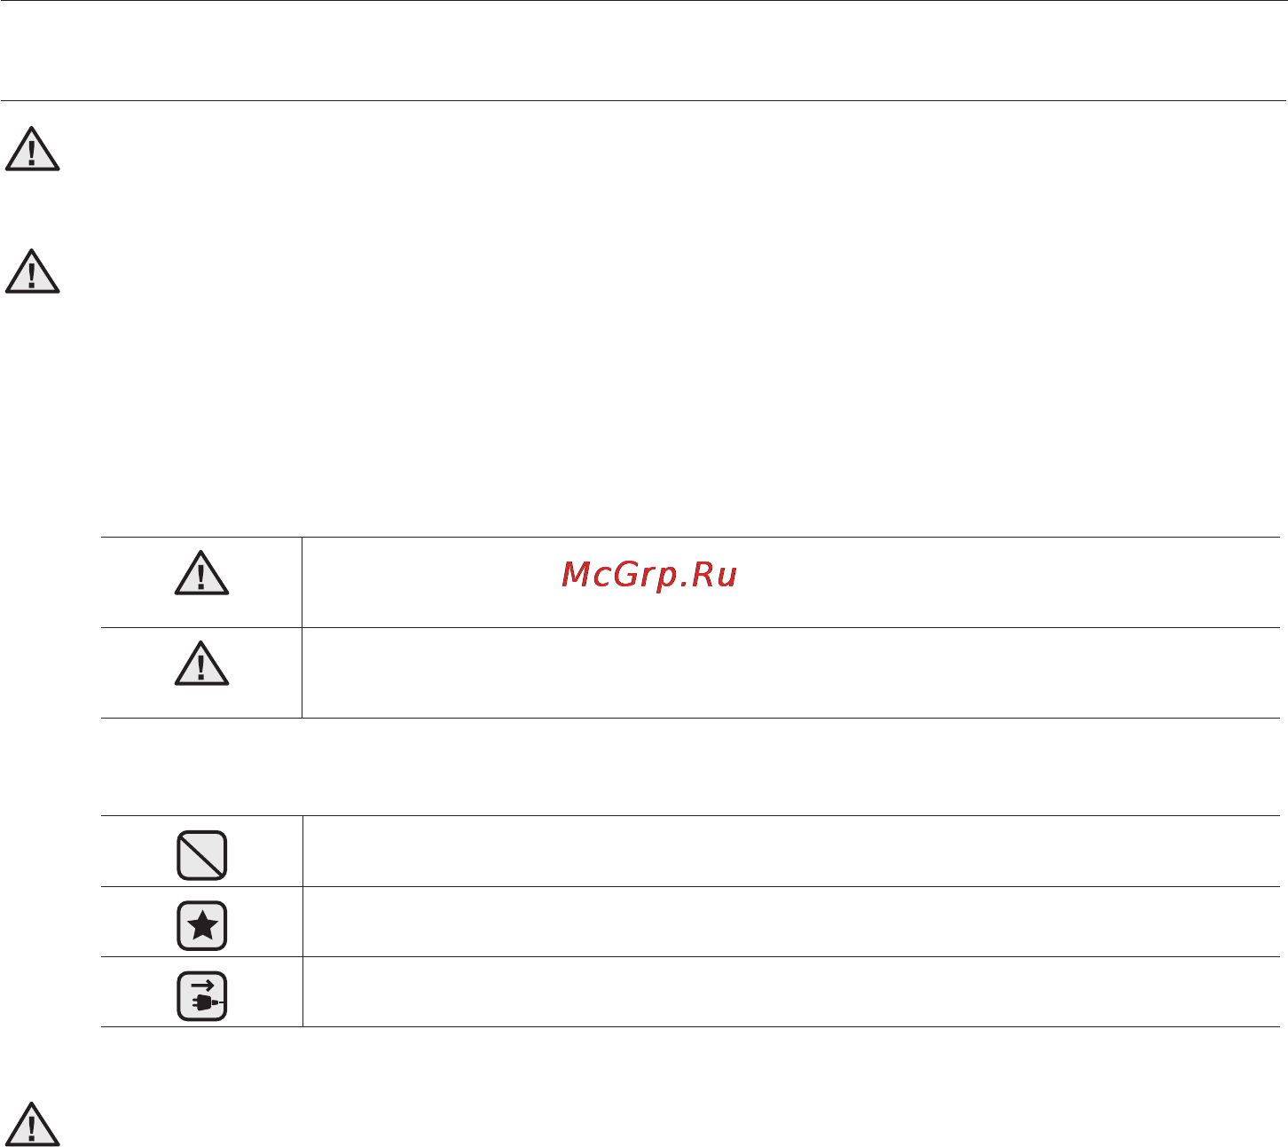Image resolution: width=1288 pixels, height=1147 pixels.
Task: Click the warning triangle in the second table row
Action: pos(202,664)
